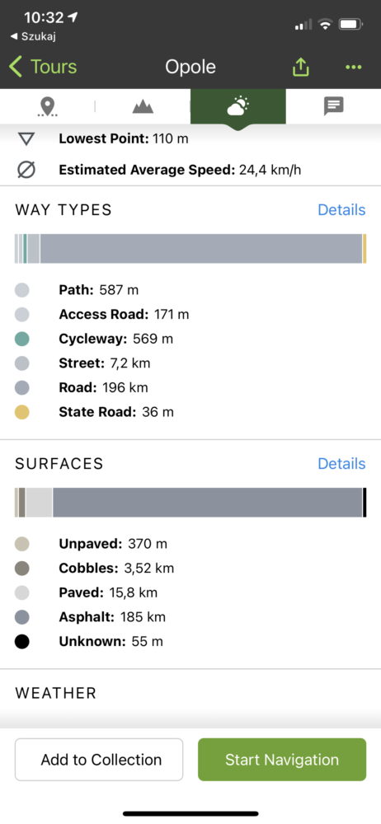381x824 pixels.
Task: Tap the Asphalt segment in surfaces bar
Action: coord(207,503)
